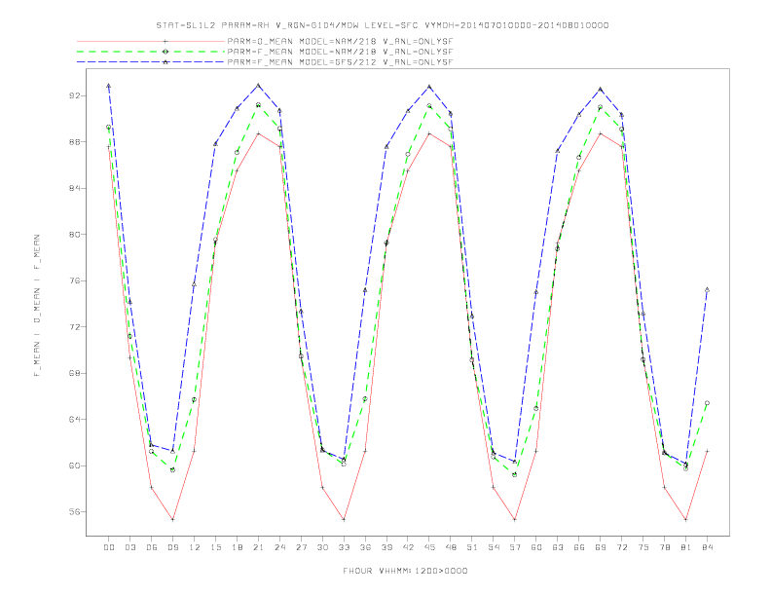Image resolution: width=771 pixels, height=596 pixels.
Task: Click the blue GFS triangle marker at hour 12
Action: (195, 284)
